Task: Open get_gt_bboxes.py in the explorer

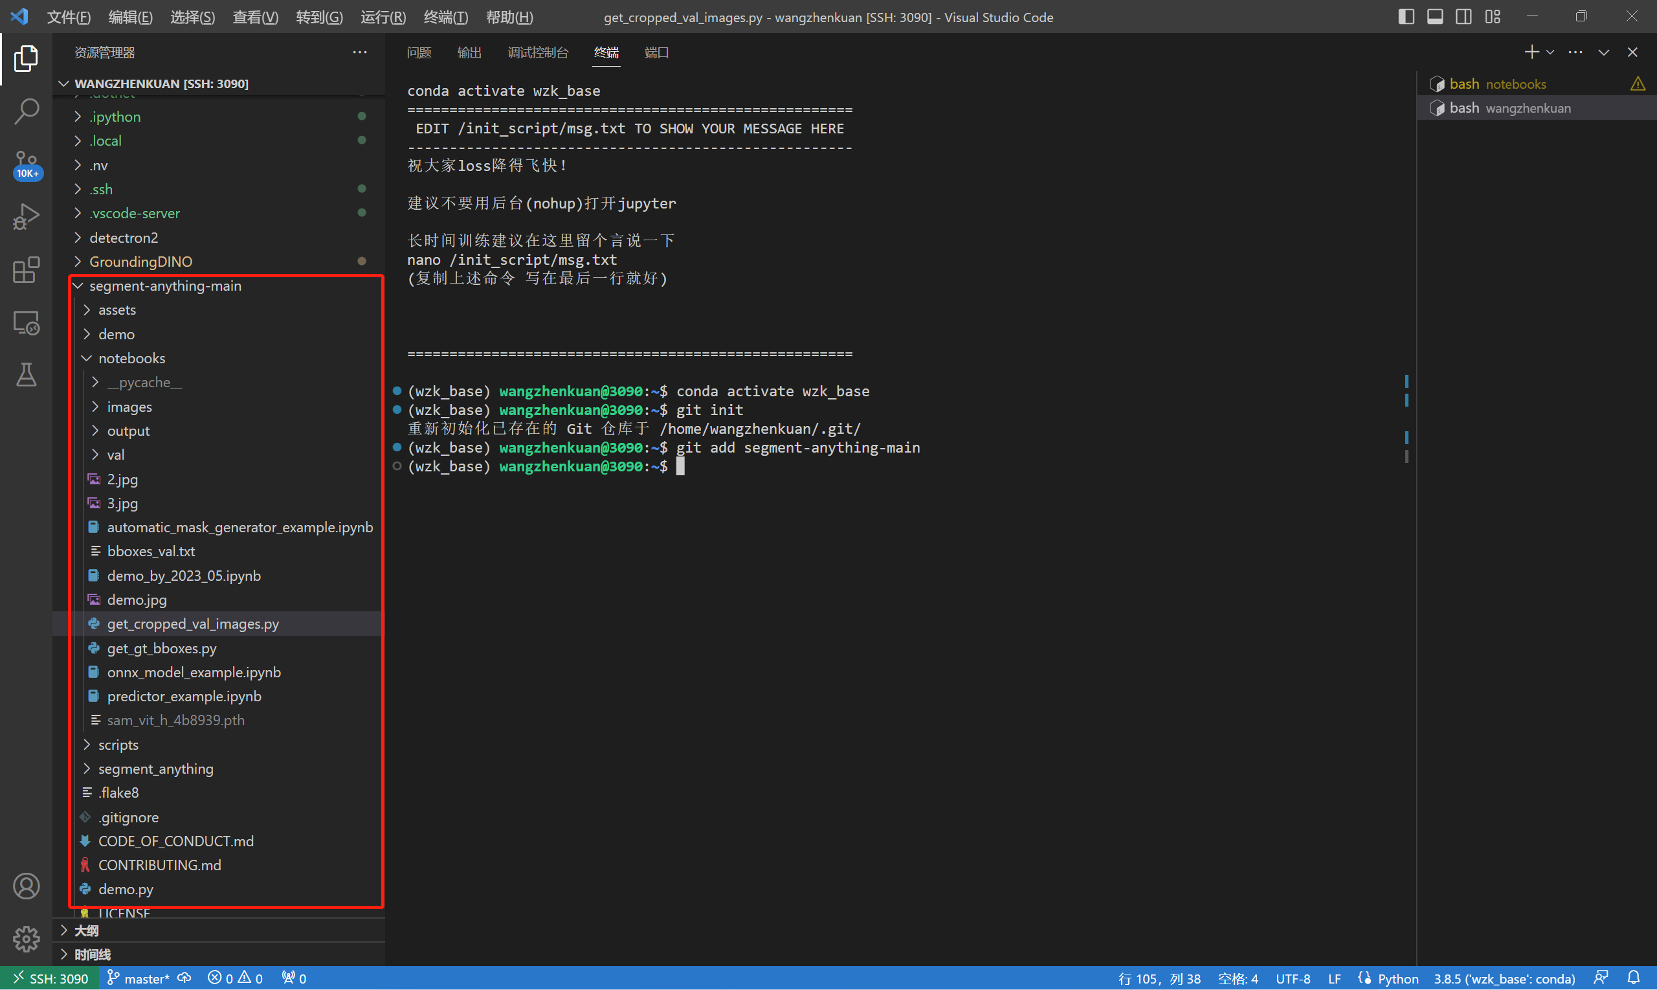Action: (161, 647)
